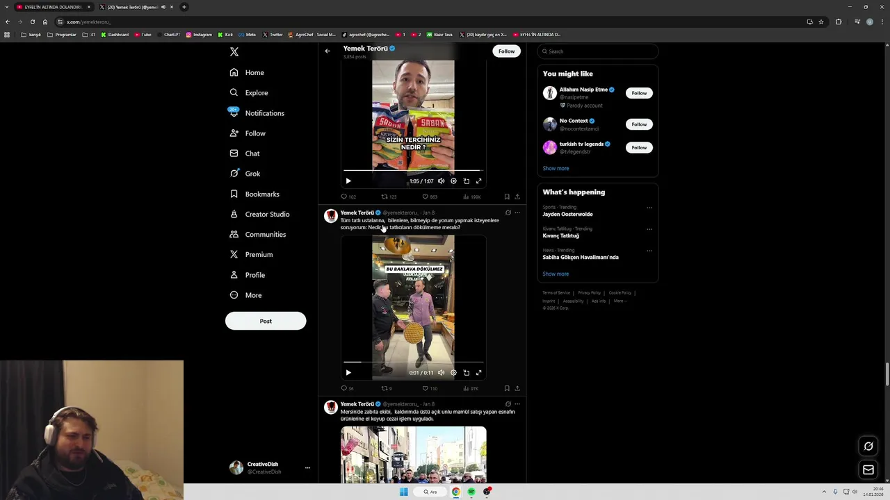This screenshot has height=500, width=890.
Task: Reply to the post with 36 comments
Action: click(x=343, y=388)
